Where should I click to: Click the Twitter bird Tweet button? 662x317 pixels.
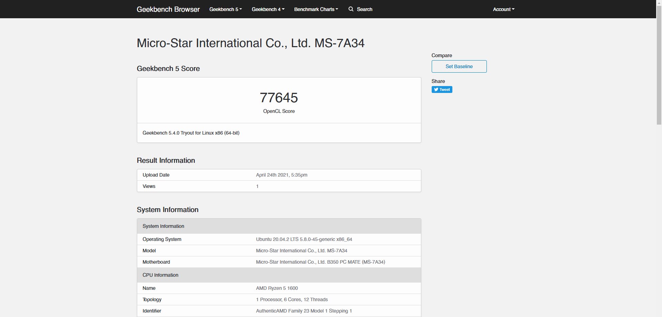pos(442,89)
